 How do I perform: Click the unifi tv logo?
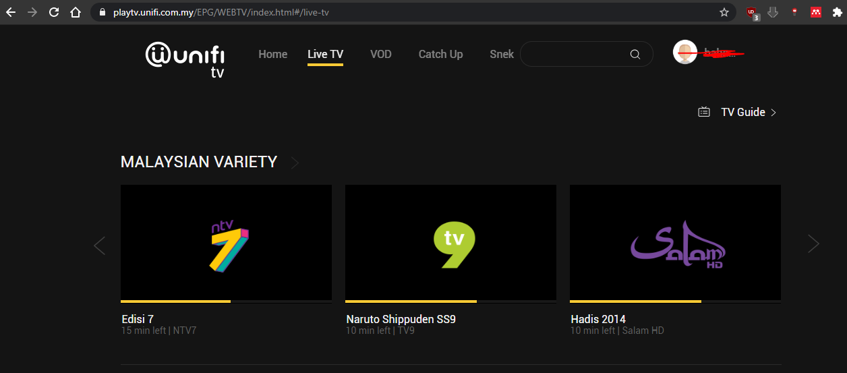(x=185, y=59)
